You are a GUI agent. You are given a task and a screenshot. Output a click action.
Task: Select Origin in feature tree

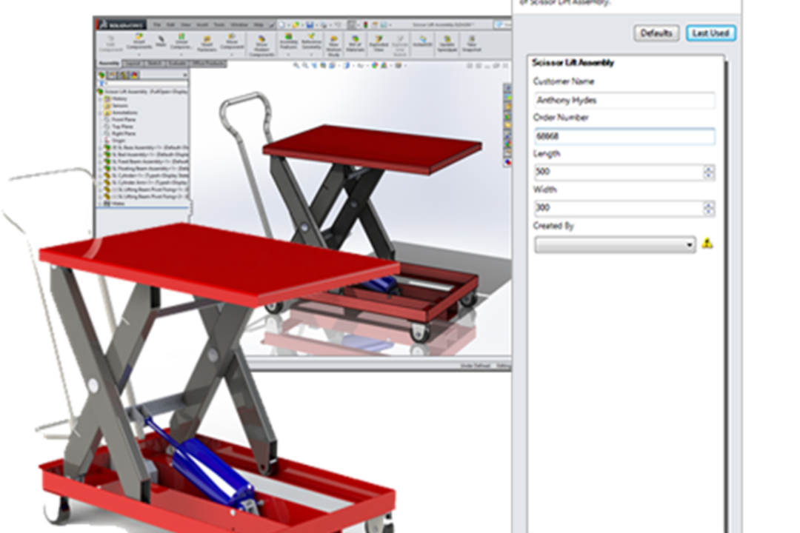(113, 140)
